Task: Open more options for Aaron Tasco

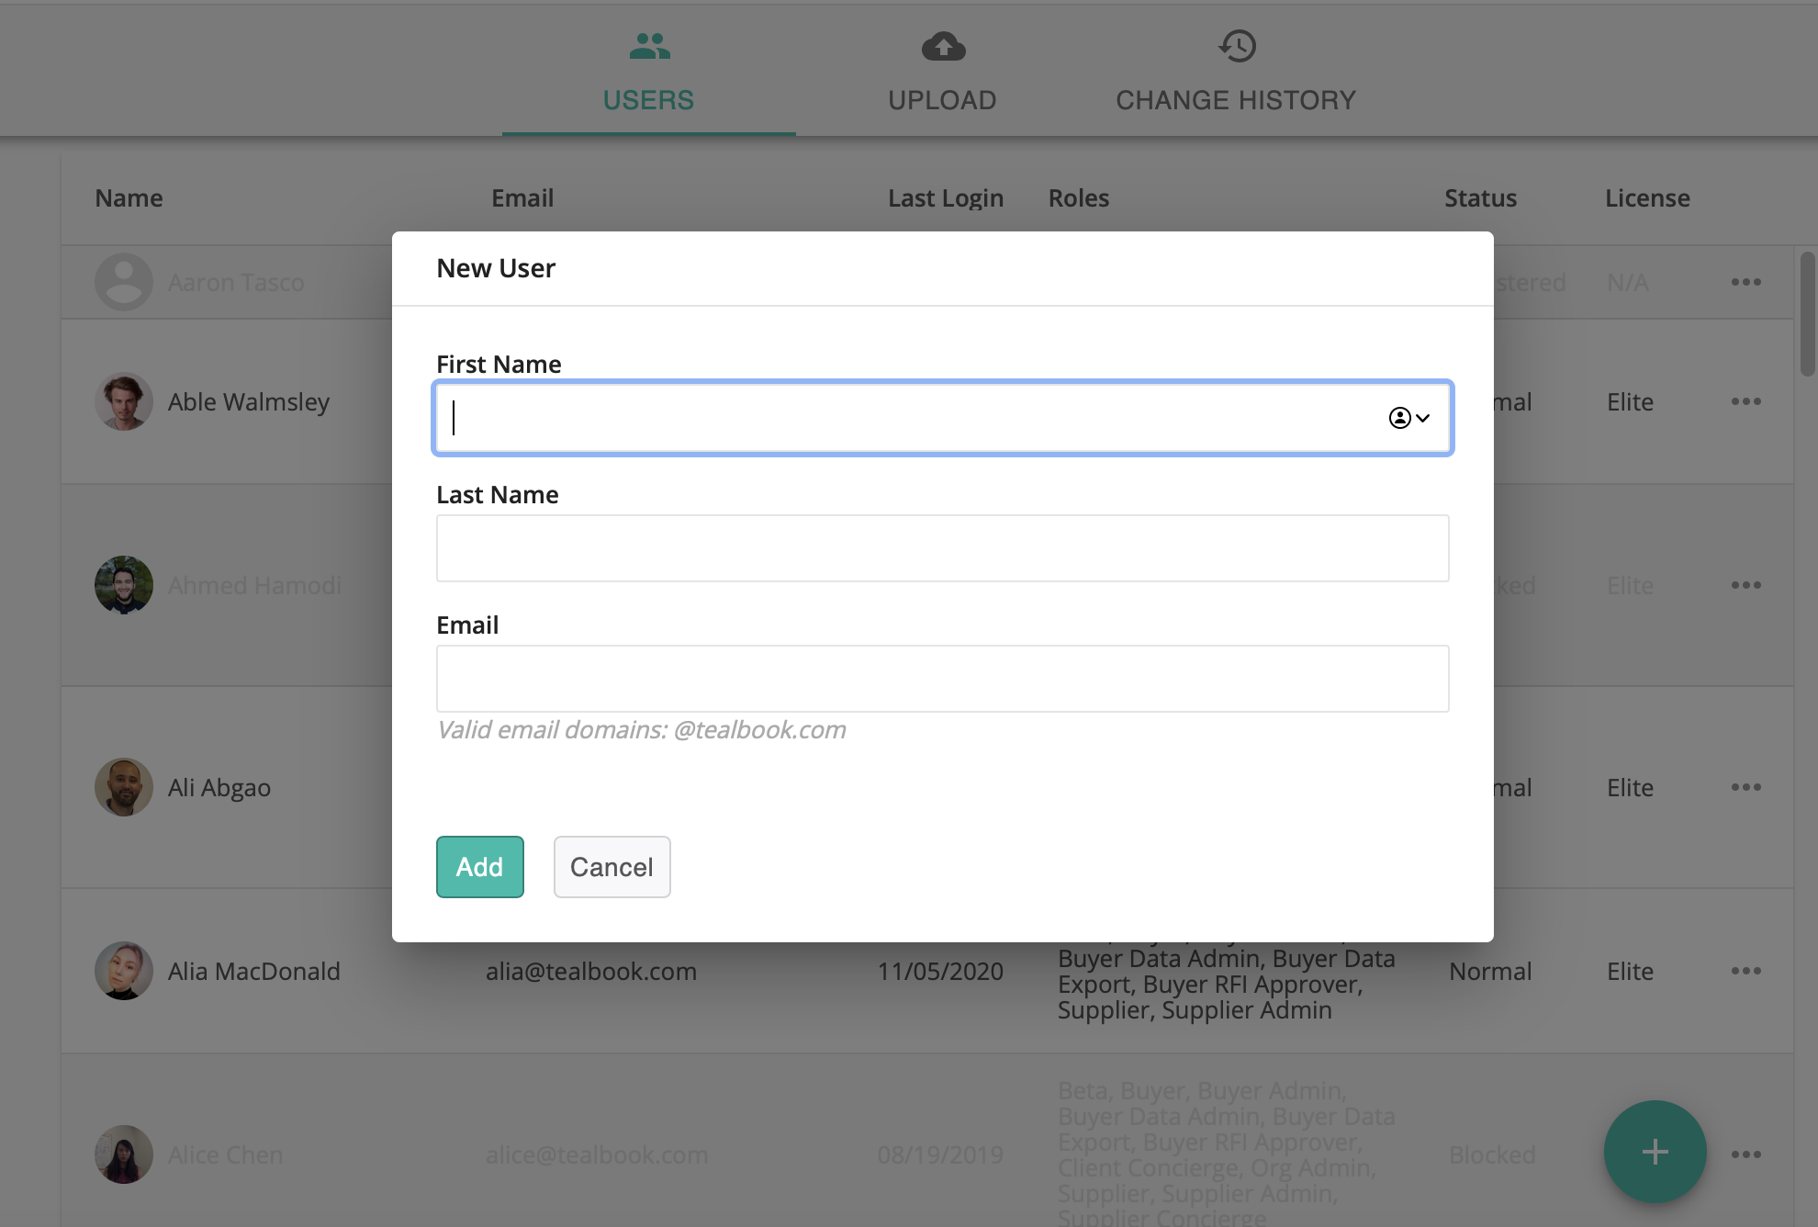Action: point(1745,282)
